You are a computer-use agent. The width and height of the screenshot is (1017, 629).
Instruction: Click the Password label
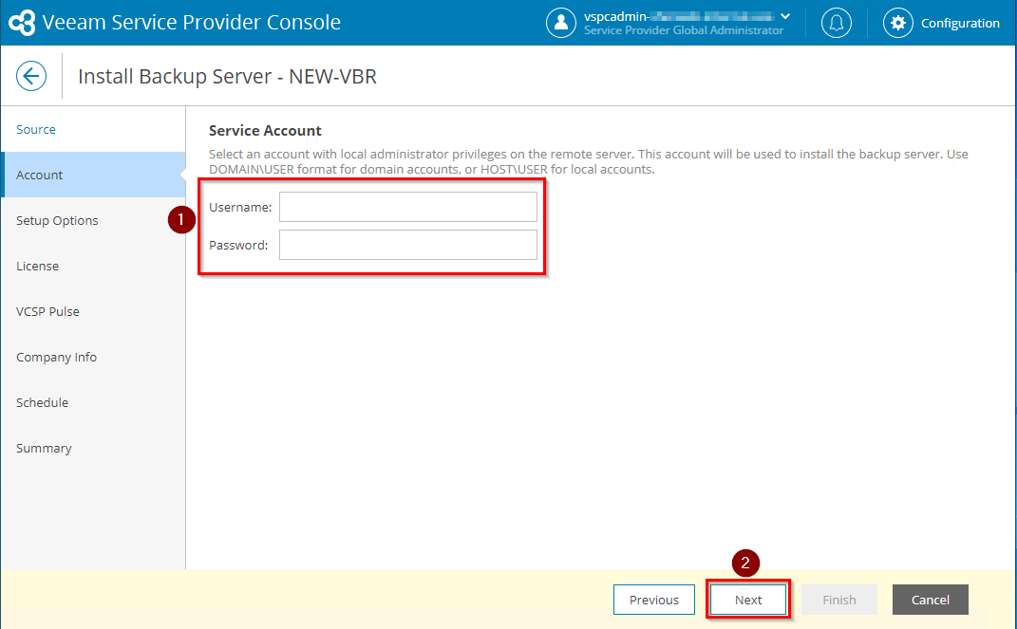(238, 246)
